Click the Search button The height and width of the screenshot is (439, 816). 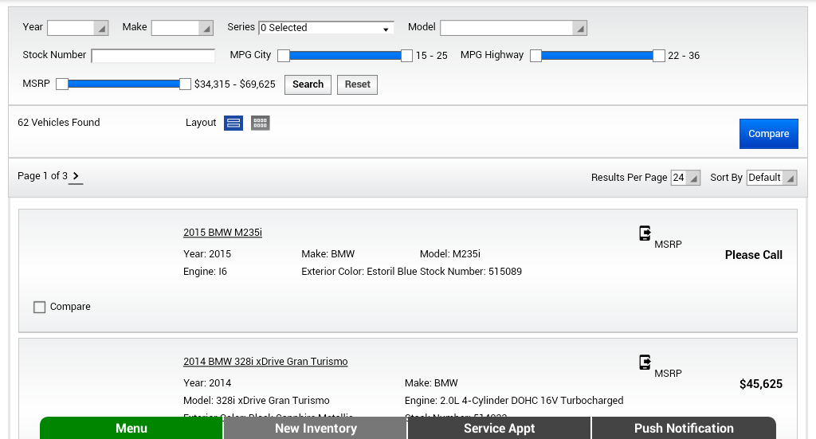click(308, 84)
